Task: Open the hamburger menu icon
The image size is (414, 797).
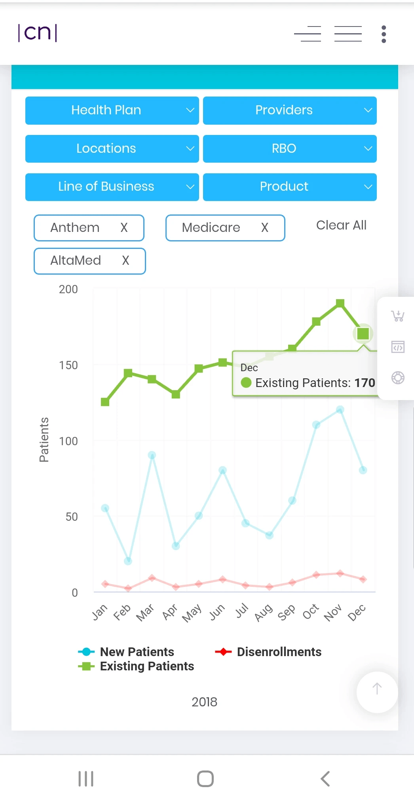Action: pos(348,34)
